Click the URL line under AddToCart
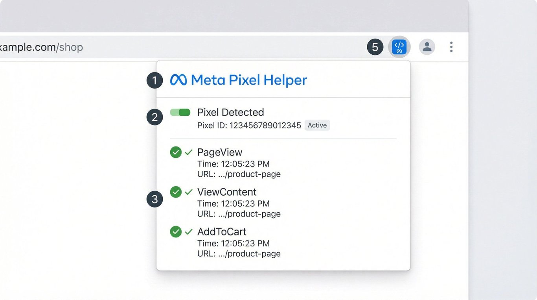This screenshot has width=537, height=300. tap(239, 254)
